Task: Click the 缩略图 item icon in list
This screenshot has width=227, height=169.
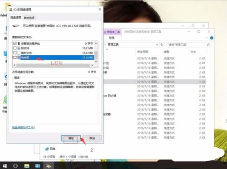Action: (x=19, y=58)
